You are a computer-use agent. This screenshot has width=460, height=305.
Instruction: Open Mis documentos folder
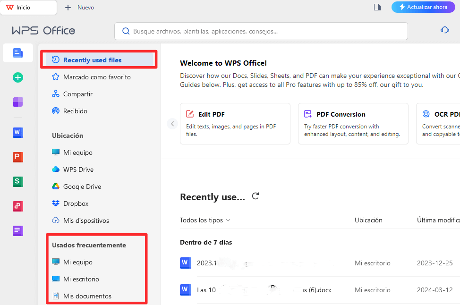tap(82, 296)
